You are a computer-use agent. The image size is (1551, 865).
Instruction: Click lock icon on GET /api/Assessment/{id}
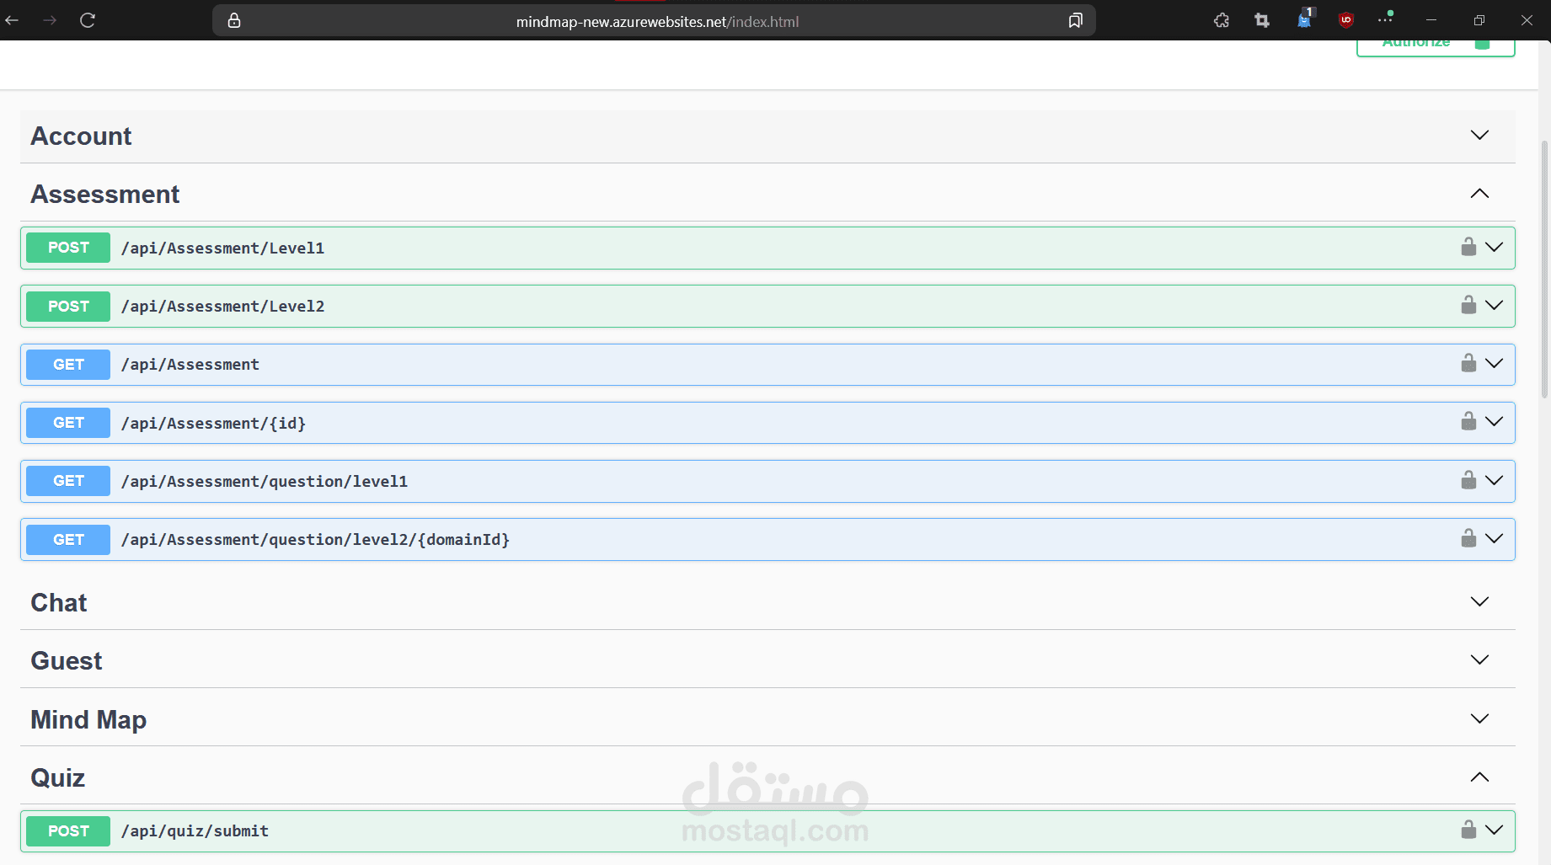click(1468, 421)
